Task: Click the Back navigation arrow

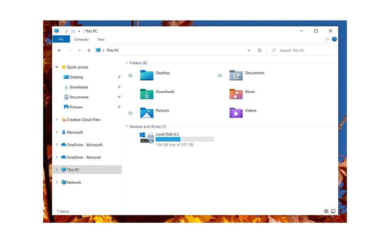Action: (59, 51)
